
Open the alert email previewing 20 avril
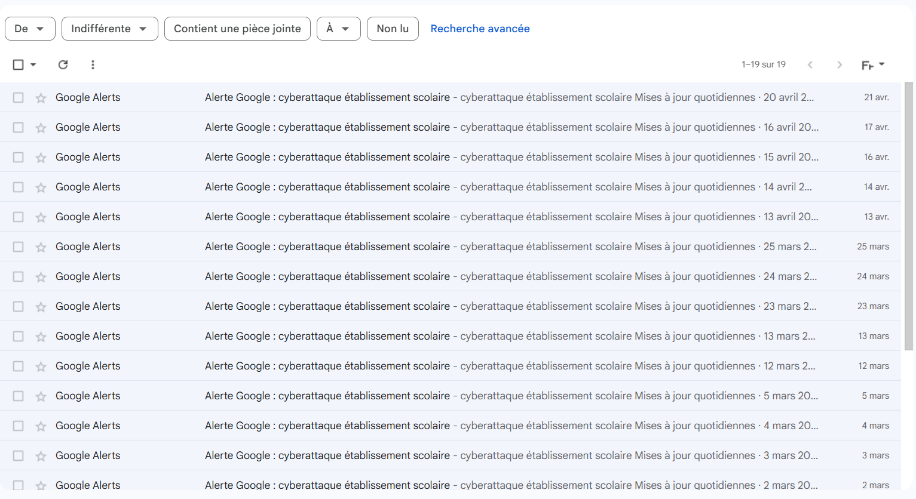click(x=451, y=97)
